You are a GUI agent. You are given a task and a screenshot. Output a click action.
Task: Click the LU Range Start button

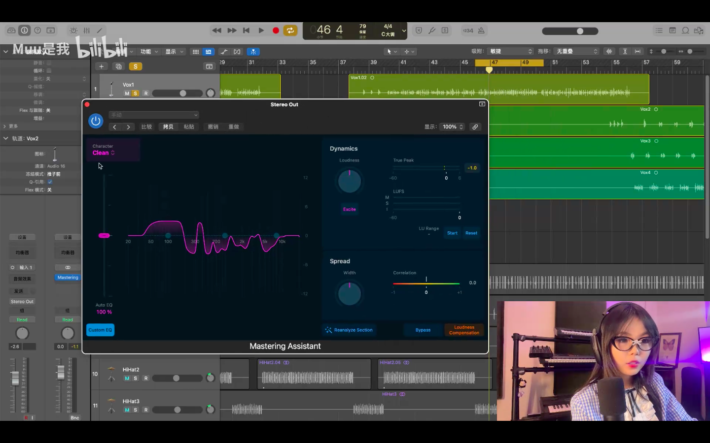[452, 233]
